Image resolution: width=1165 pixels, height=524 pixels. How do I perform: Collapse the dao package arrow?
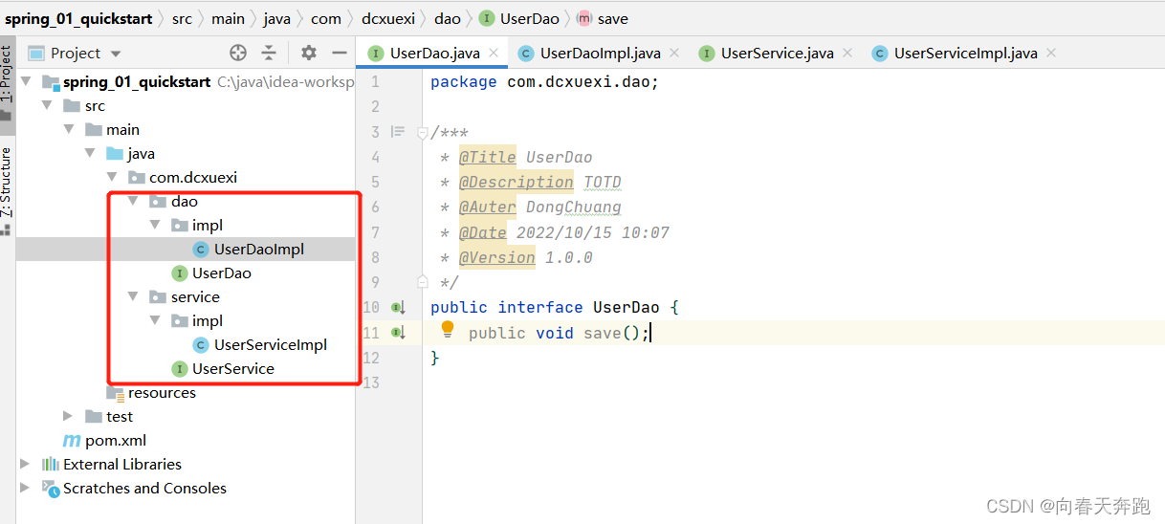133,202
